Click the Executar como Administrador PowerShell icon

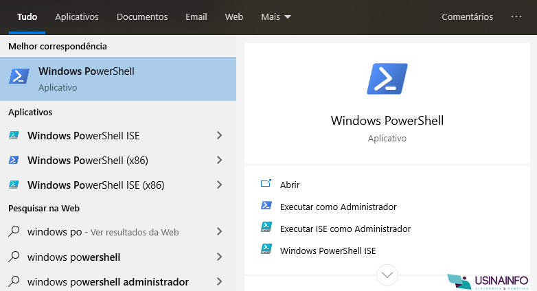click(266, 205)
